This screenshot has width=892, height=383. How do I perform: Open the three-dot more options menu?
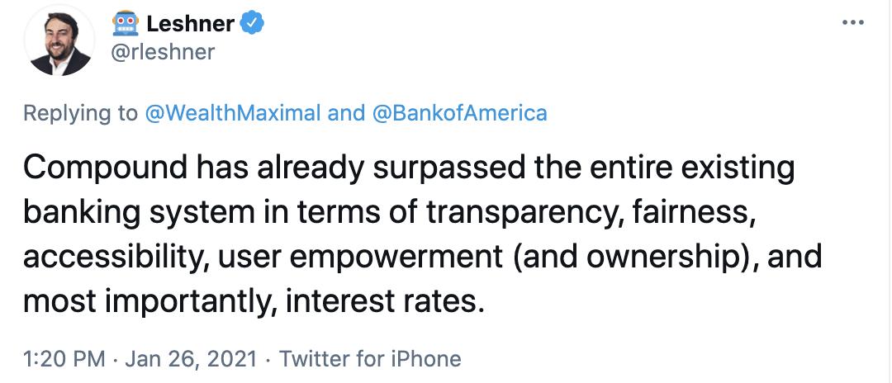pyautogui.click(x=852, y=22)
